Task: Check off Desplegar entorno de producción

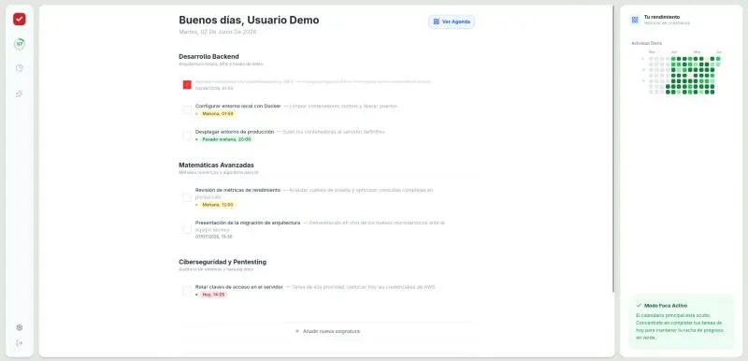Action: pos(187,136)
